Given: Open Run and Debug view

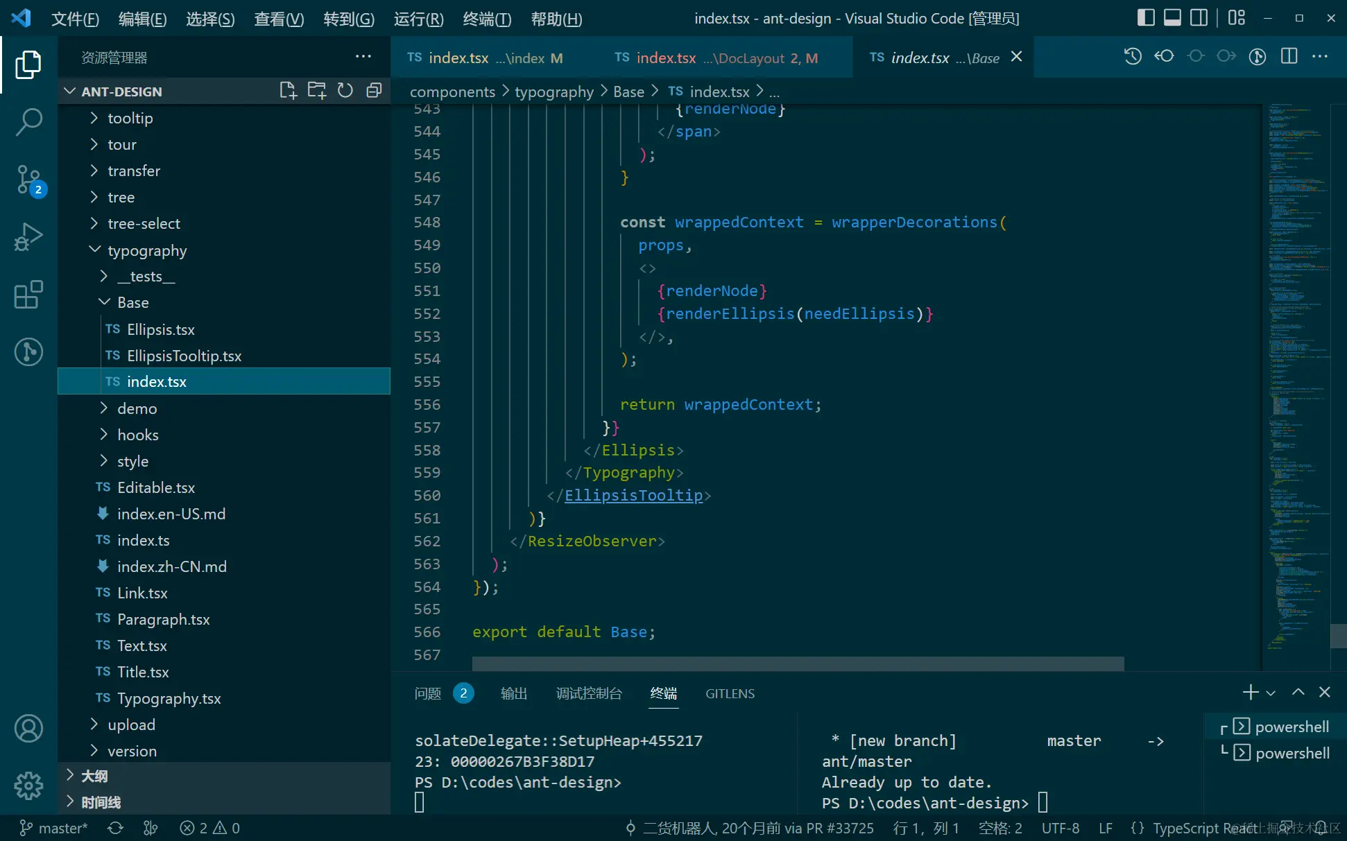Looking at the screenshot, I should click(x=28, y=236).
